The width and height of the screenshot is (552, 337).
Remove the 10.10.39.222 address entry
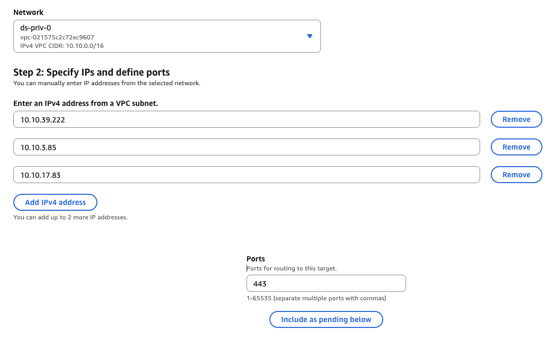(516, 120)
